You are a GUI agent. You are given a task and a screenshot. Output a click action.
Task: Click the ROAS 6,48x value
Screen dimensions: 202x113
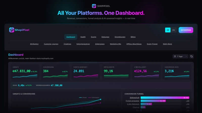point(21,85)
